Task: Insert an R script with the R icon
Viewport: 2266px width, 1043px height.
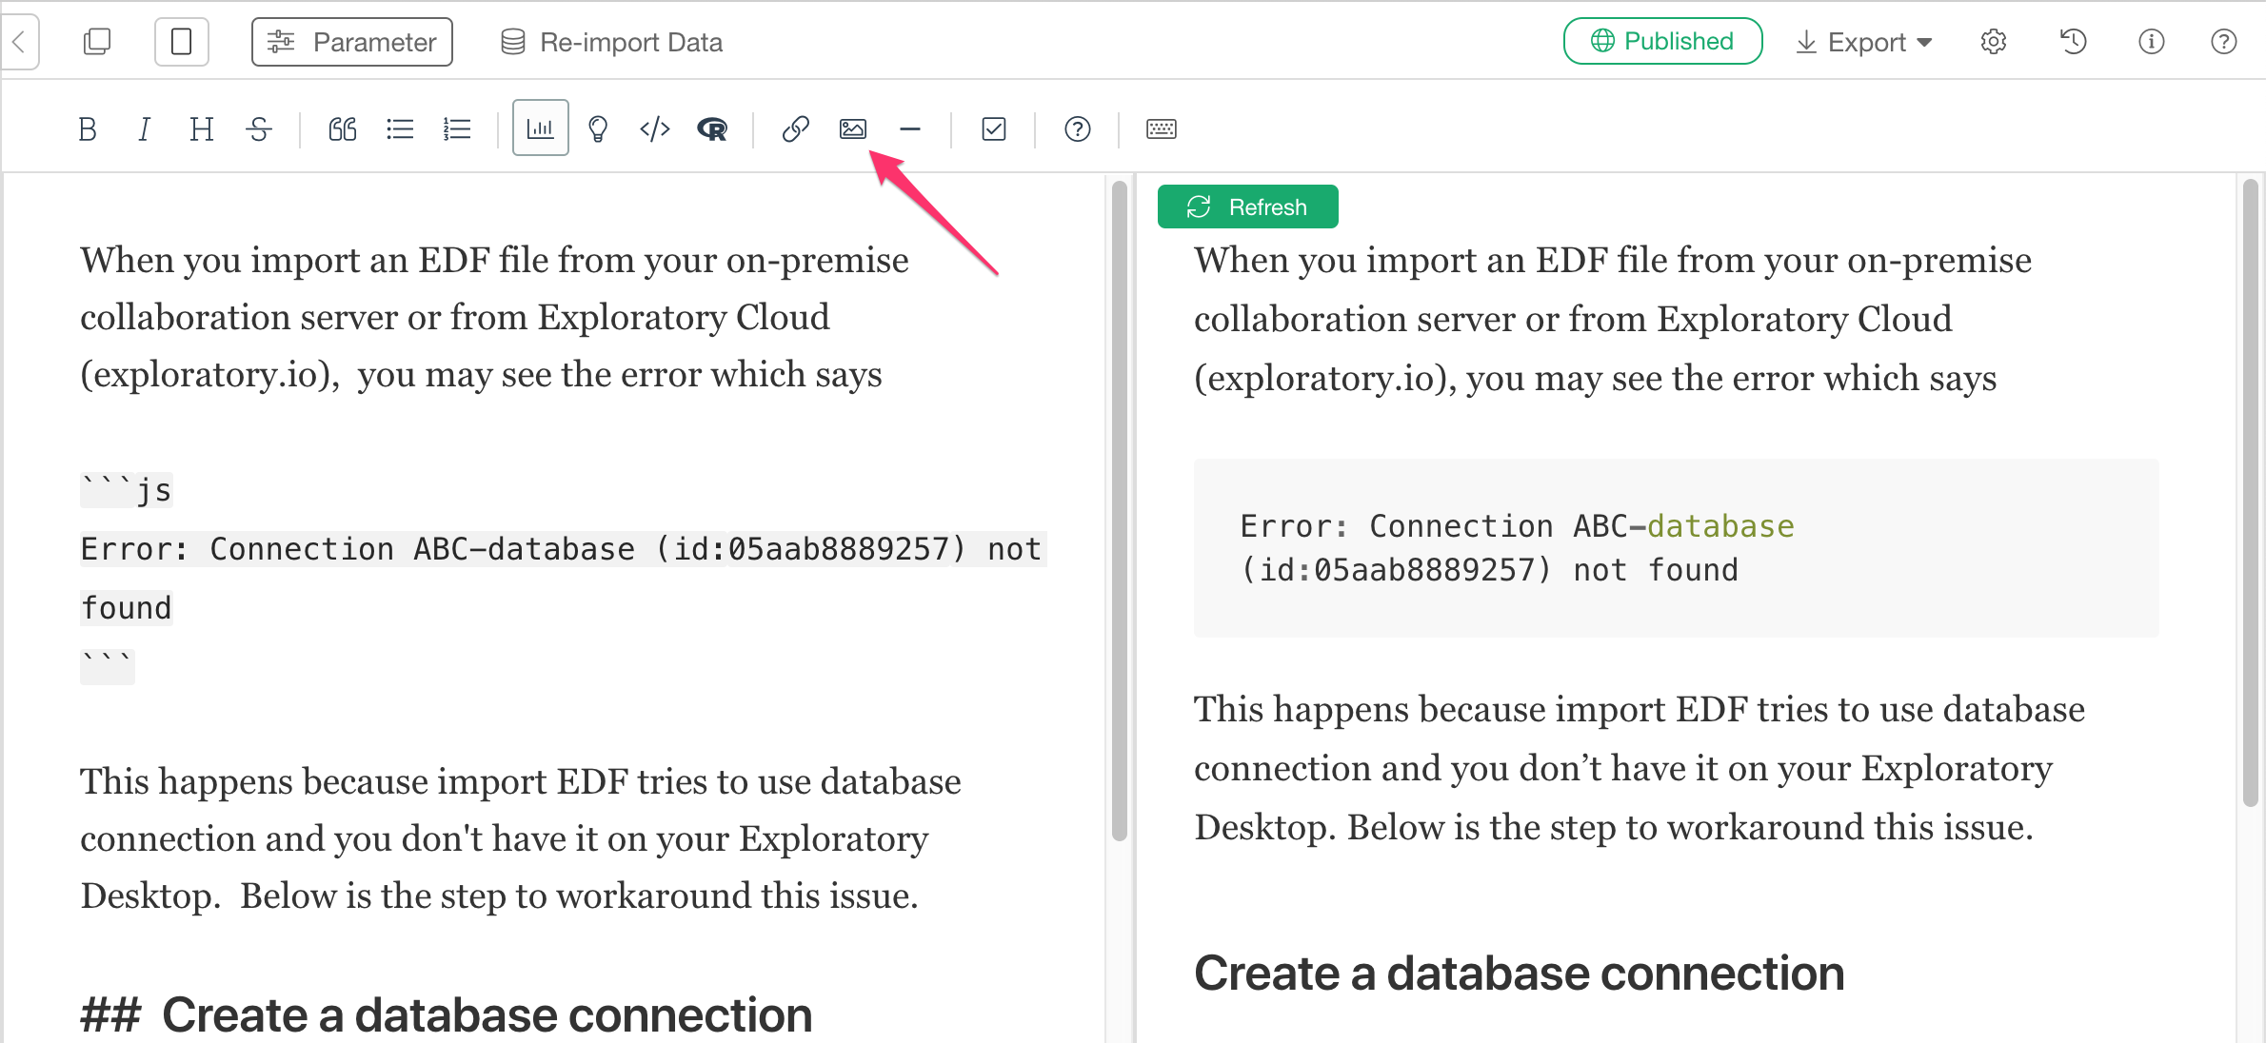Action: click(712, 128)
